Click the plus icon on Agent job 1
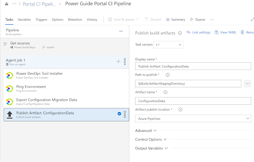The width and height of the screenshot is (254, 162). point(118,62)
